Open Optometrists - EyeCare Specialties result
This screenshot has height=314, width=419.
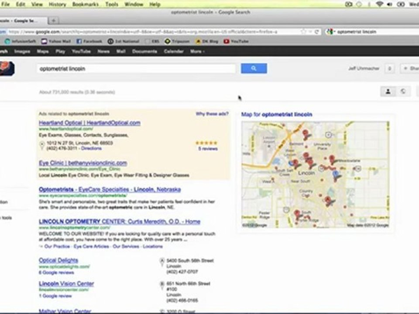[x=110, y=189]
